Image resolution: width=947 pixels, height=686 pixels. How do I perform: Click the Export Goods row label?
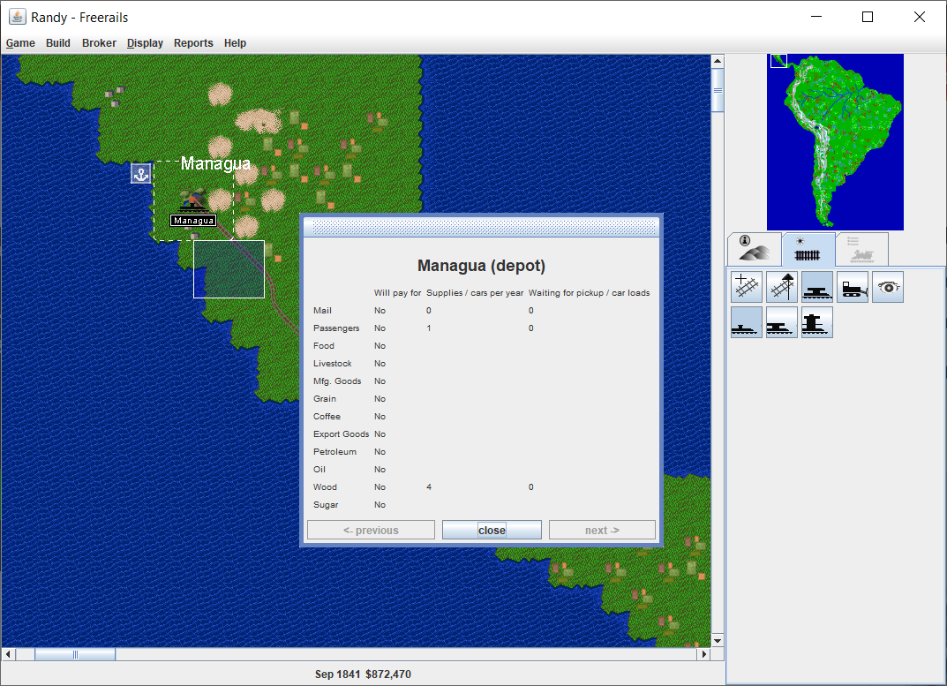(342, 434)
